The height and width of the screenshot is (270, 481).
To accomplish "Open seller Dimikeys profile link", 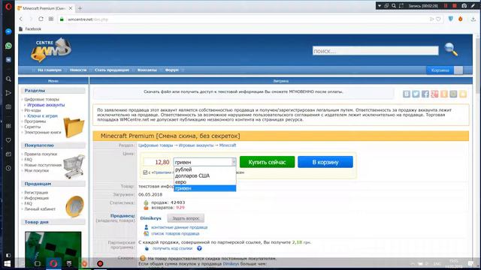I will point(150,218).
